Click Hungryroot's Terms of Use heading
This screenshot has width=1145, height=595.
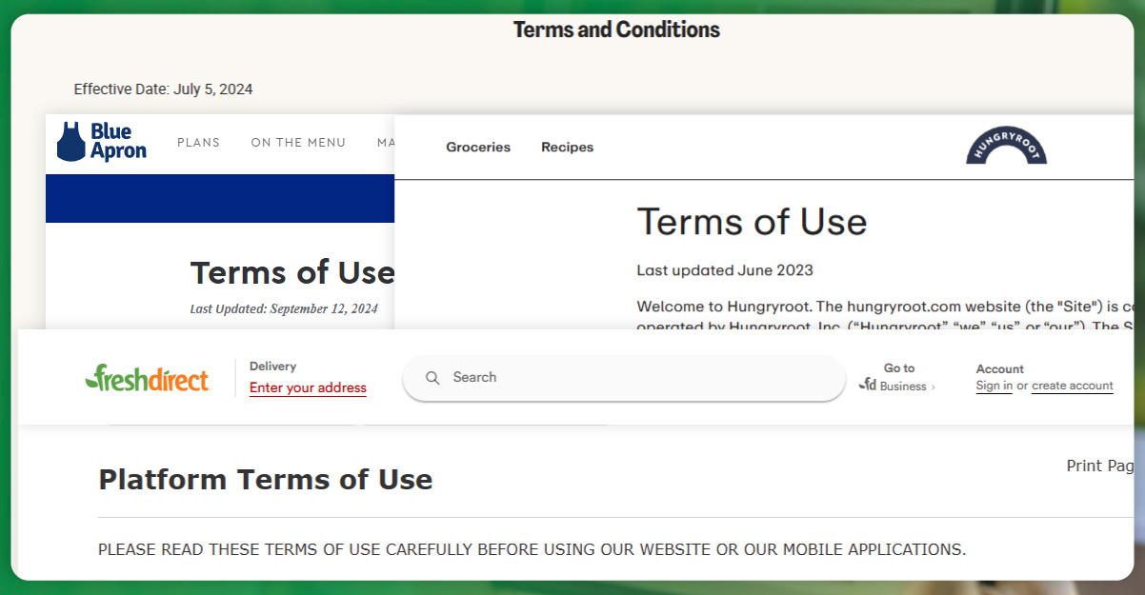752,222
